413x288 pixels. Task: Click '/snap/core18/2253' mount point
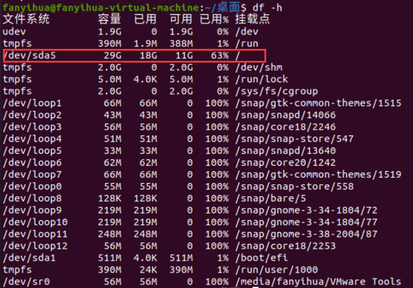coord(285,246)
